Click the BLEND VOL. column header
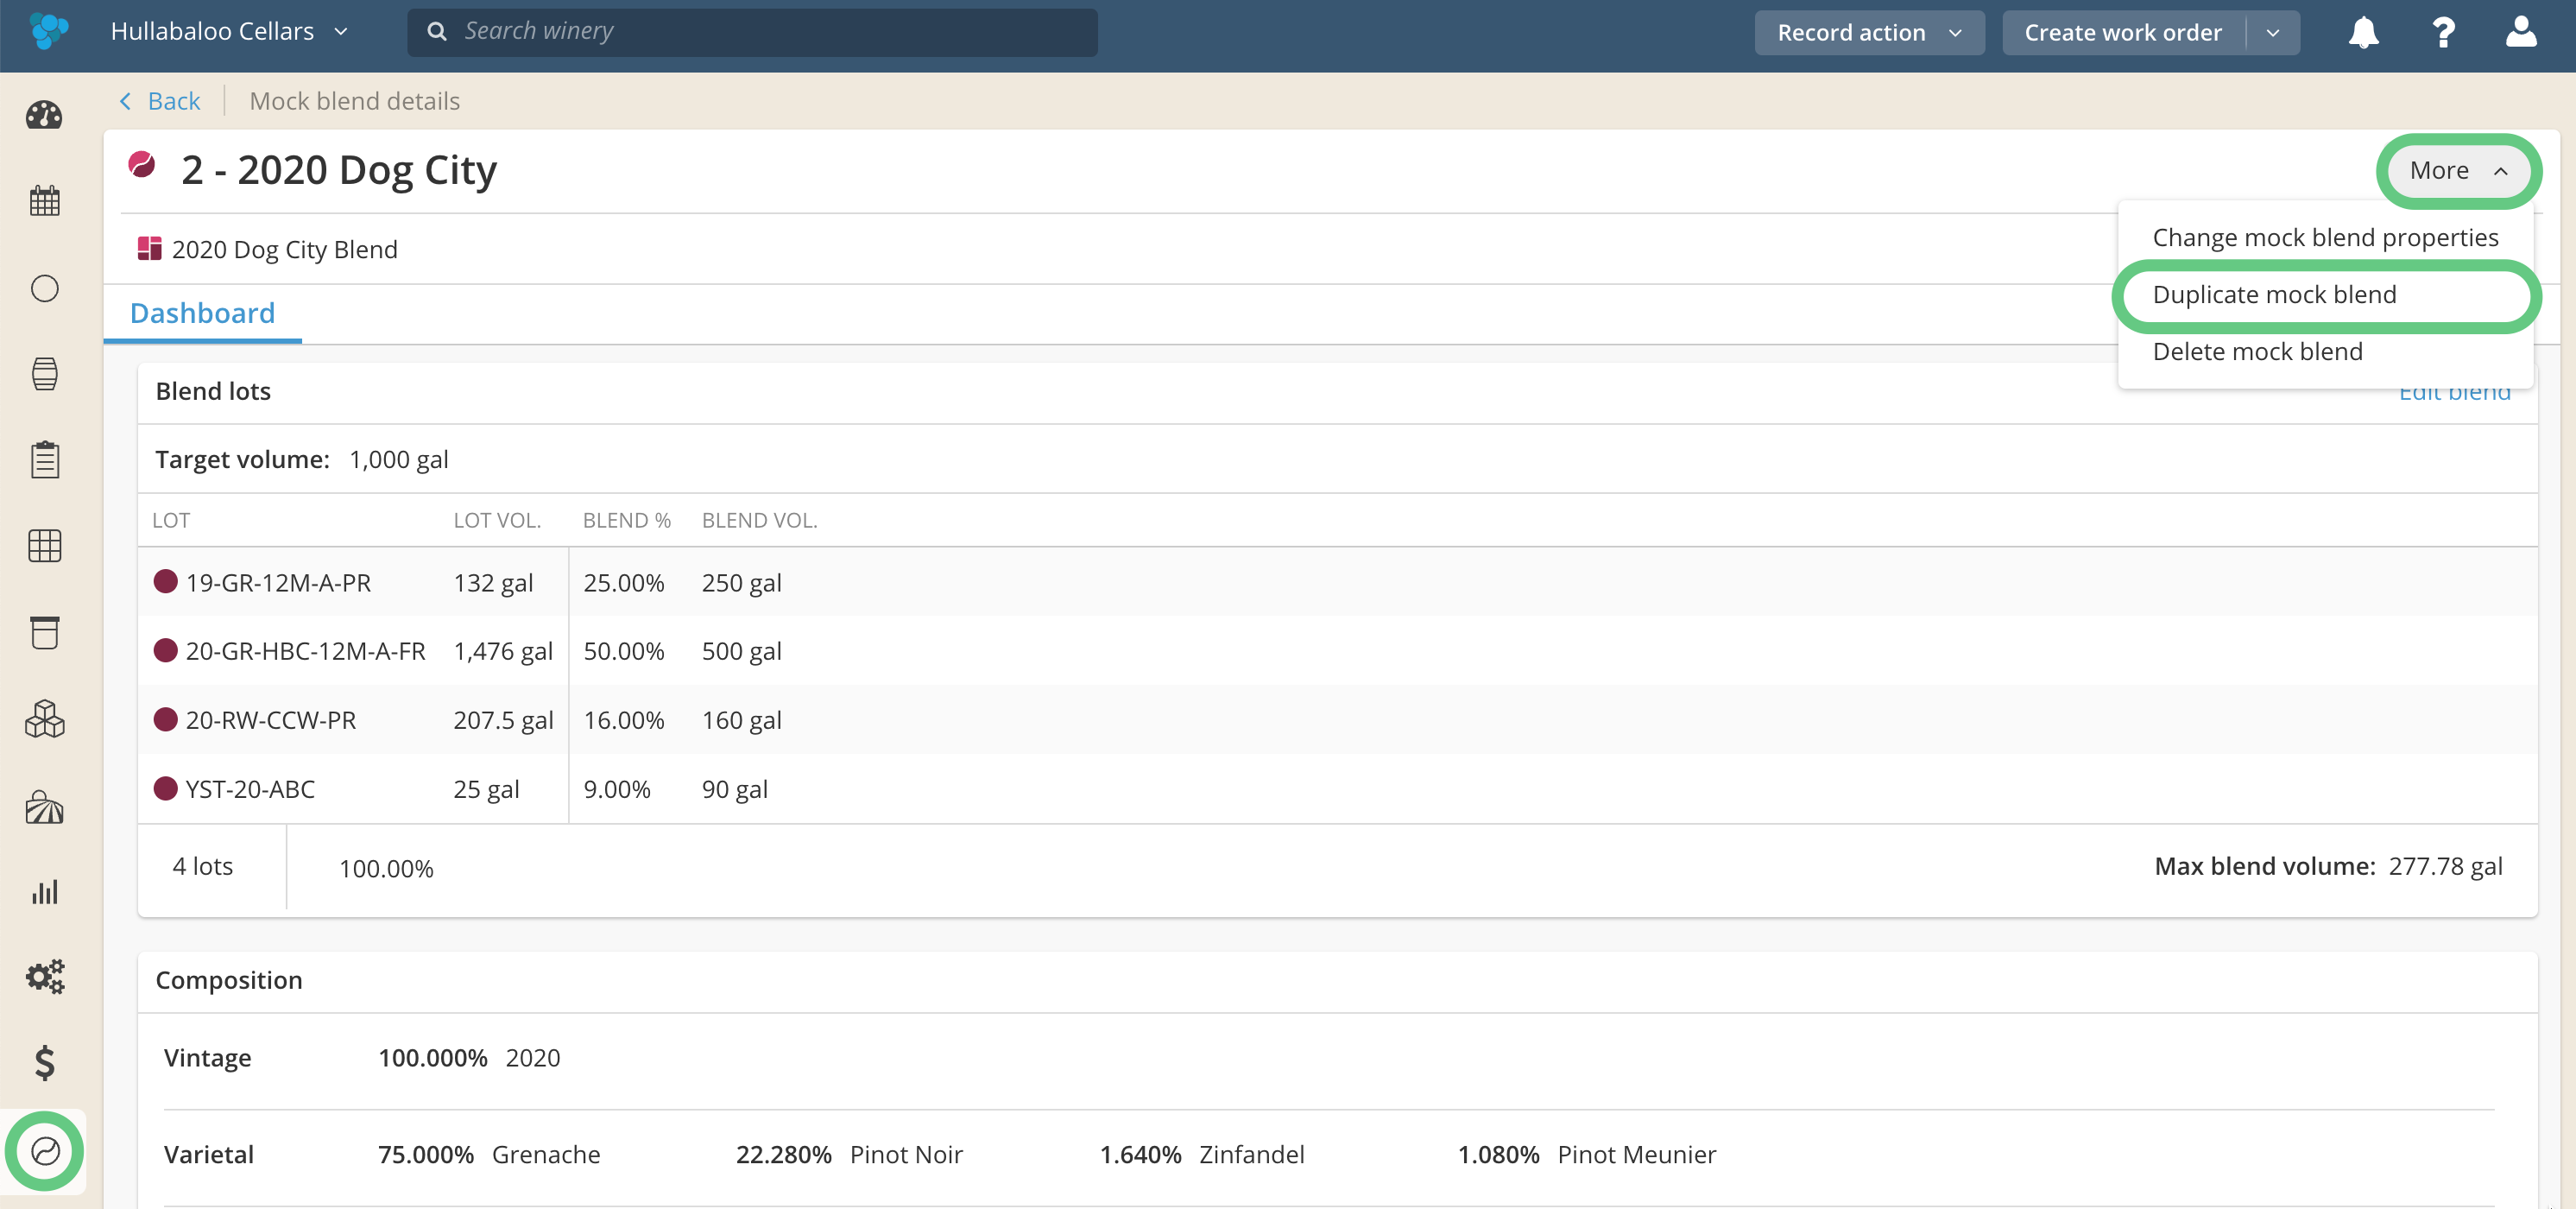 (759, 520)
